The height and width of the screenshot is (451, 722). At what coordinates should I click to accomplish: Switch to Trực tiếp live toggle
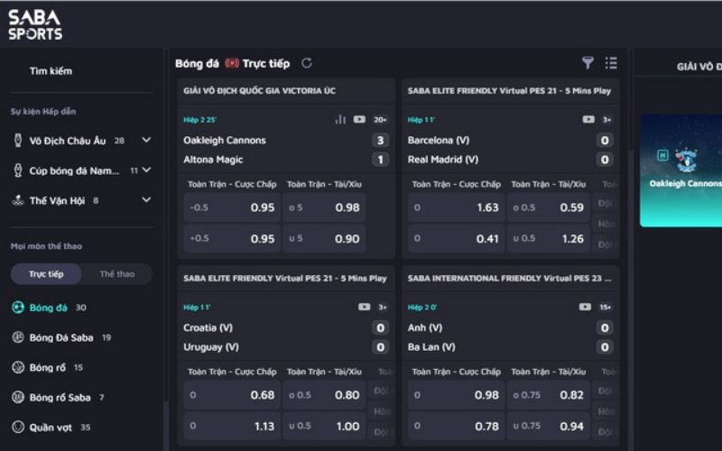click(46, 274)
